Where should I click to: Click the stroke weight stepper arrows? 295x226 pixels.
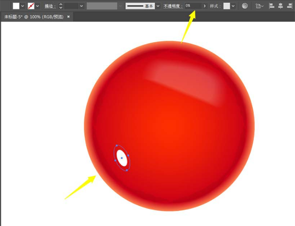click(60, 6)
